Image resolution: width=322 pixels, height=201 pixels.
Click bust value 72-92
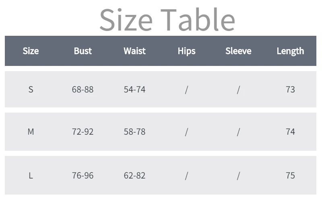pyautogui.click(x=83, y=131)
